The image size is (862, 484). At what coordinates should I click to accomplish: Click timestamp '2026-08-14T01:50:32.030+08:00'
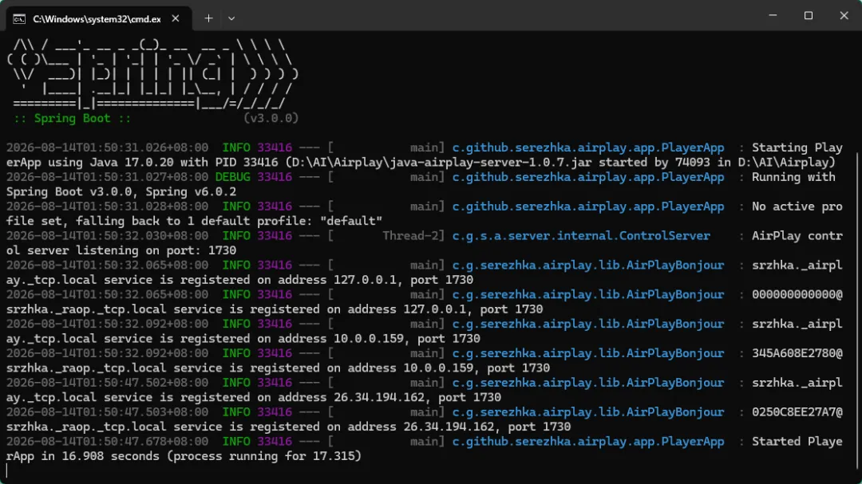point(107,236)
